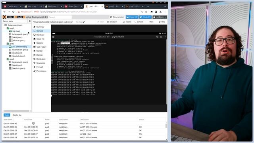Edit VM tags with the pencil icon
Viewport: 254px width, 143px height.
[x=84, y=22]
